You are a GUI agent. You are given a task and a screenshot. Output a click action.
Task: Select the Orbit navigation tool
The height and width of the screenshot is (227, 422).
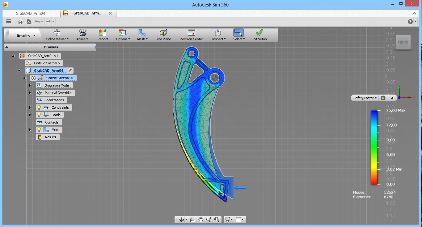tap(181, 220)
